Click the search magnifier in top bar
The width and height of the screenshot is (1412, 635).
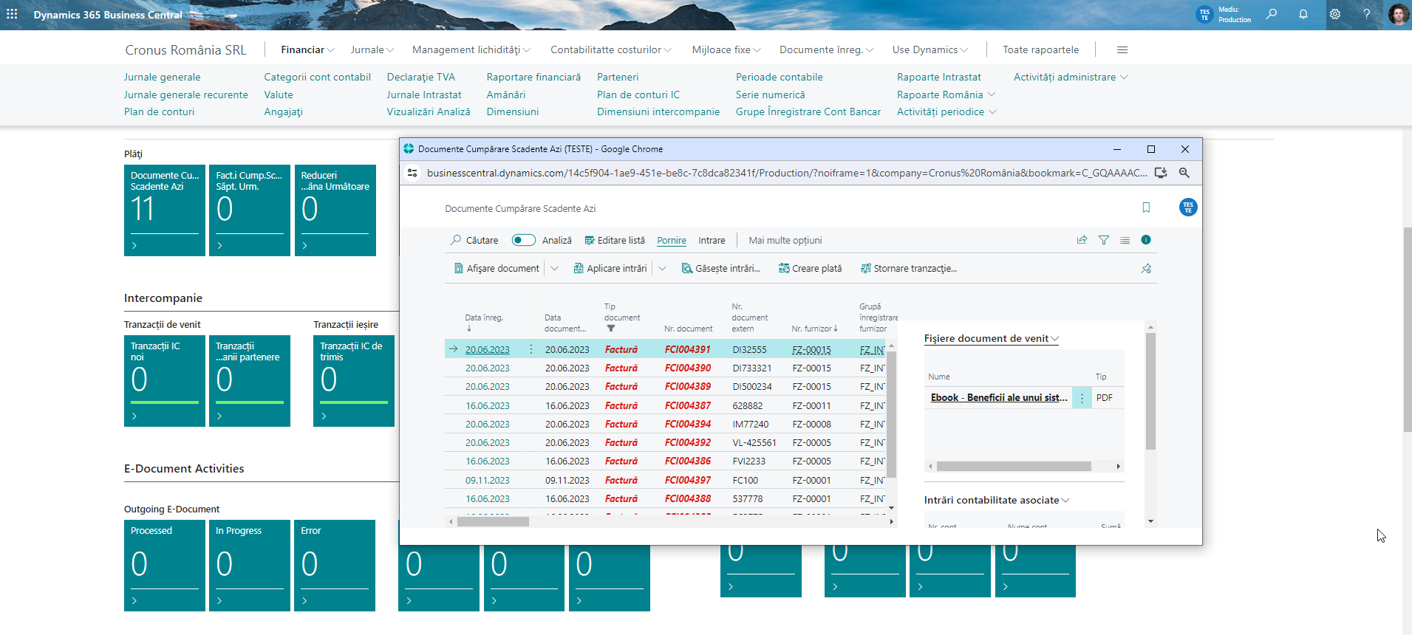[1272, 14]
